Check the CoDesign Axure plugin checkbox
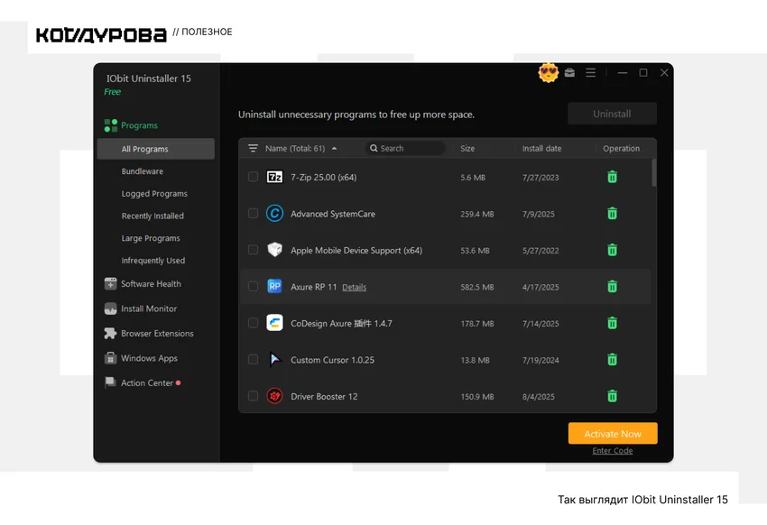Screen dimensions: 767x525 coord(253,323)
